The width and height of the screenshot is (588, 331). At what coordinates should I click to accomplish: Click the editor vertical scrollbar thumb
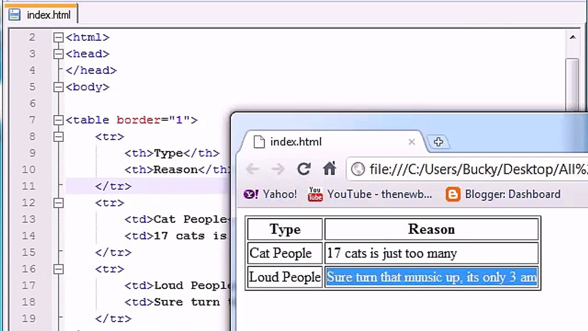coord(572,85)
